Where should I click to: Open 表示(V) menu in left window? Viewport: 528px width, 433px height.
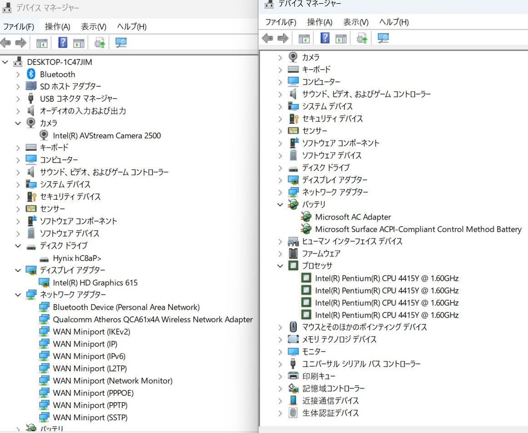pos(94,27)
